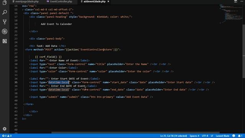Image resolution: width=245 pixels, height=138 pixels.
Task: Change indentation via Spaces: 4
Action: [194, 136]
